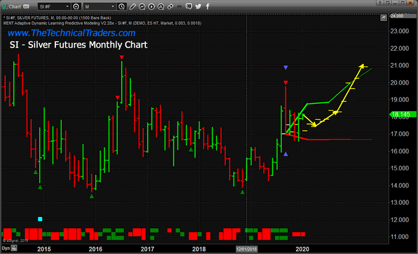
Task: Open the fx formula icon next to Dyn
Action: pyautogui.click(x=14, y=248)
